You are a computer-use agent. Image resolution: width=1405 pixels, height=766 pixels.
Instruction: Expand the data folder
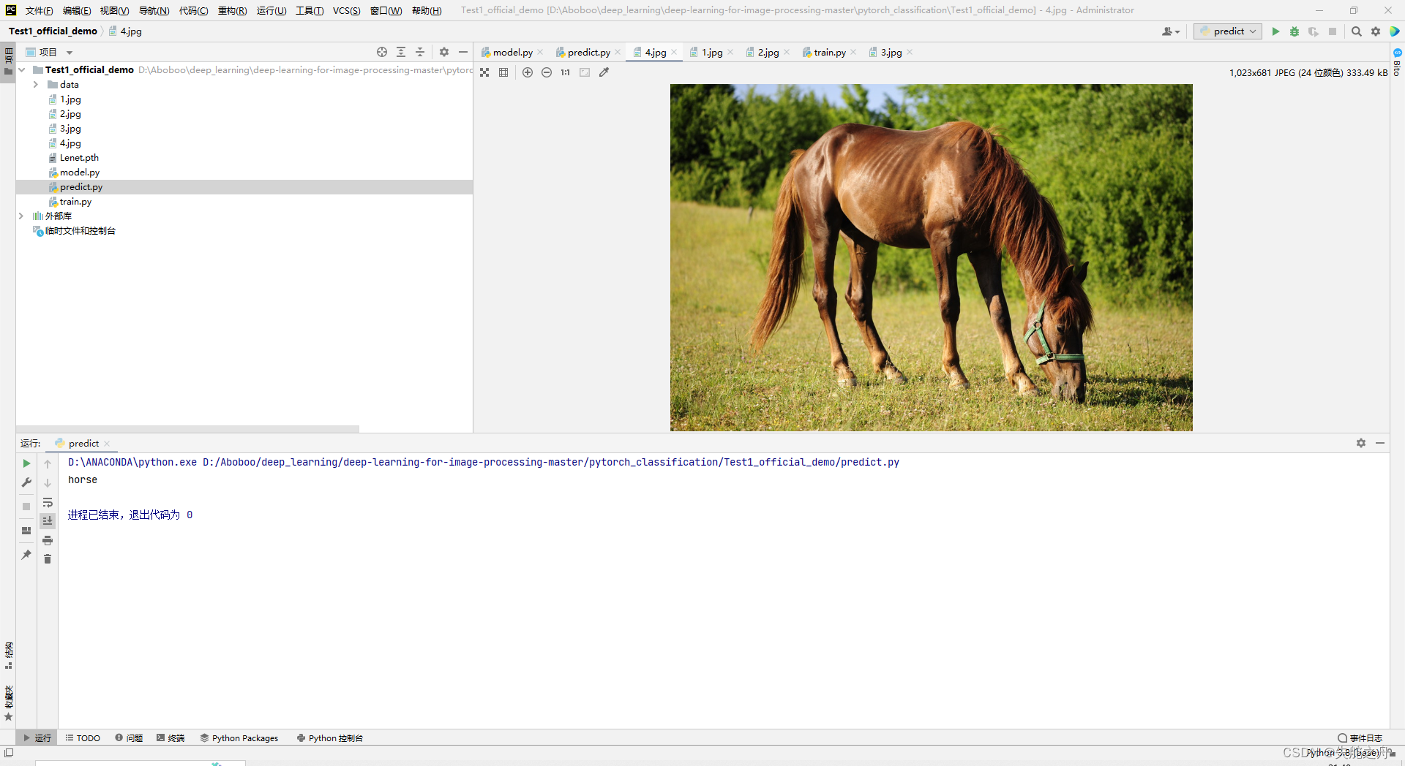(x=35, y=85)
